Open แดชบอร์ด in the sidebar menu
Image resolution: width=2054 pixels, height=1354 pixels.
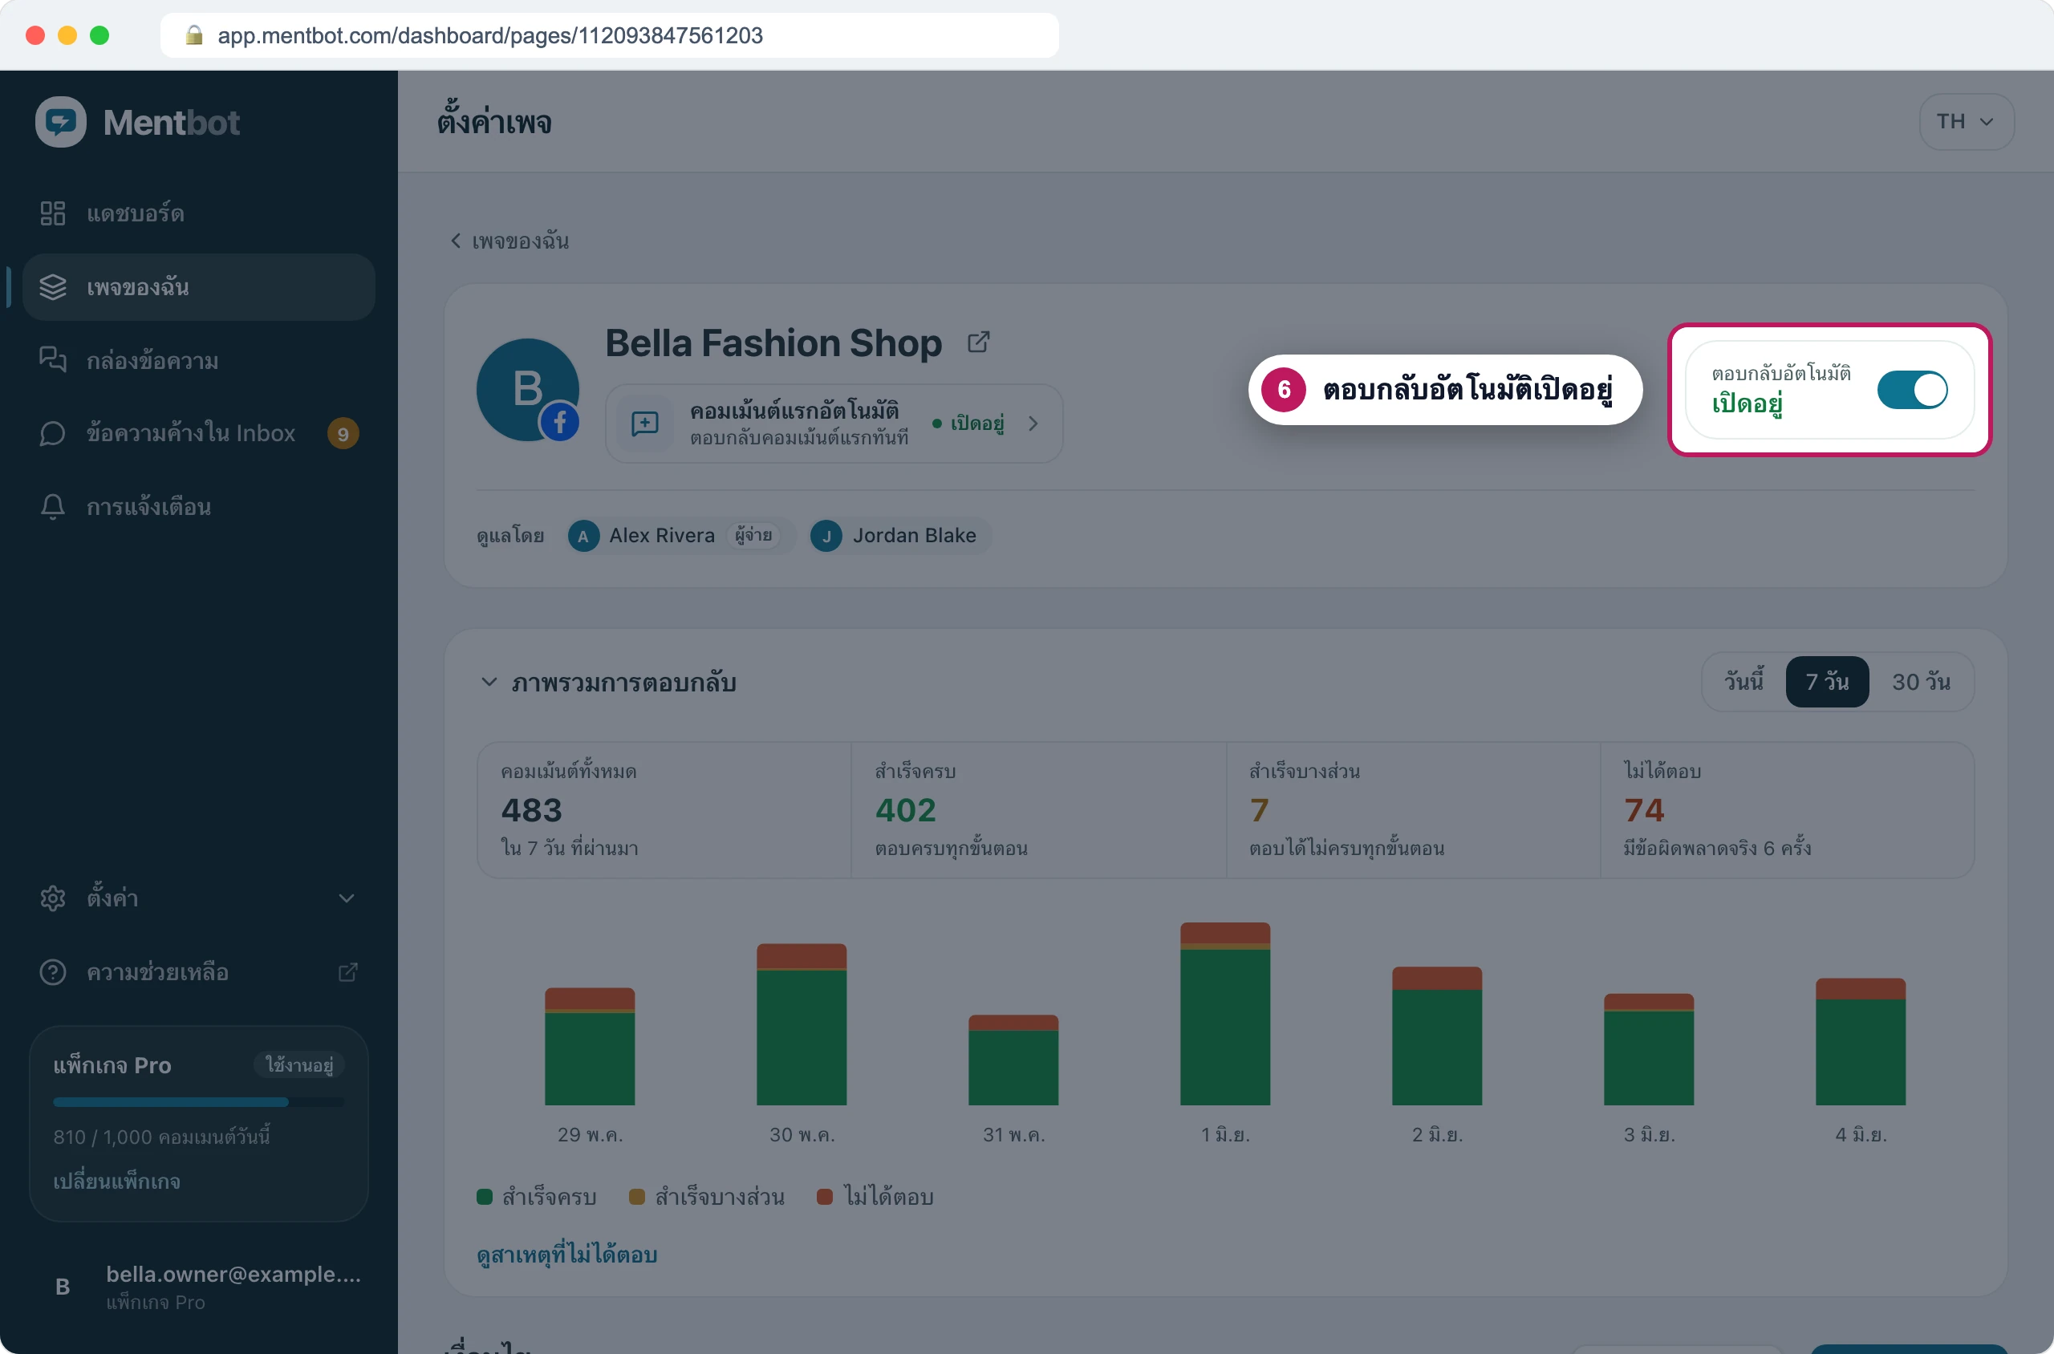(199, 213)
